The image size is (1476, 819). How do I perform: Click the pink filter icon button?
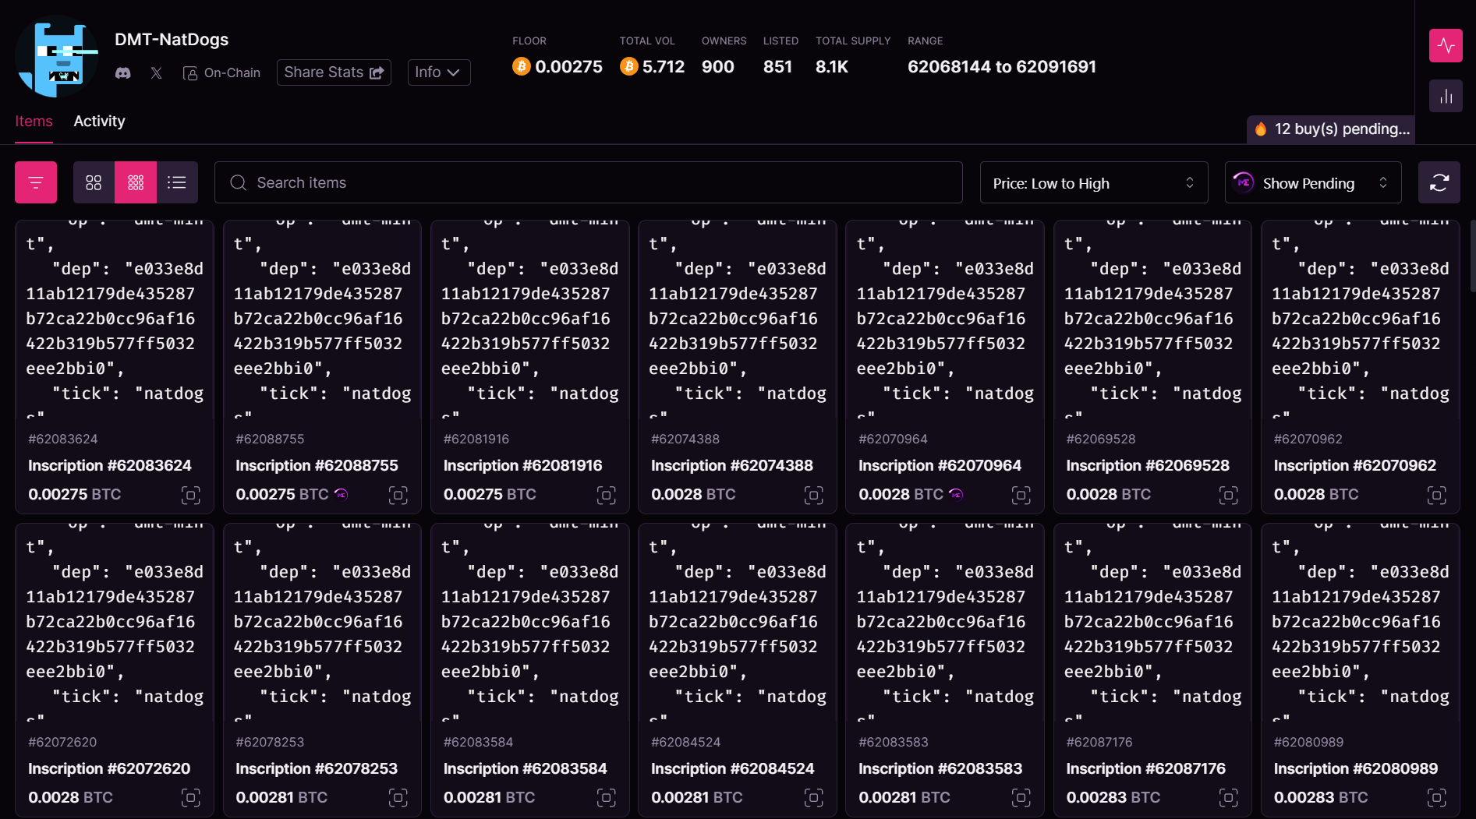pyautogui.click(x=36, y=182)
